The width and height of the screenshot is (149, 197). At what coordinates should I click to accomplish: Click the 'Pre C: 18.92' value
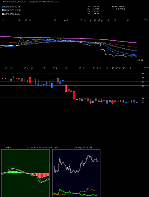(x=93, y=14)
